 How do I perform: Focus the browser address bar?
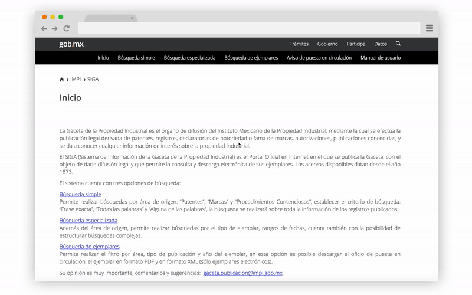pyautogui.click(x=249, y=28)
